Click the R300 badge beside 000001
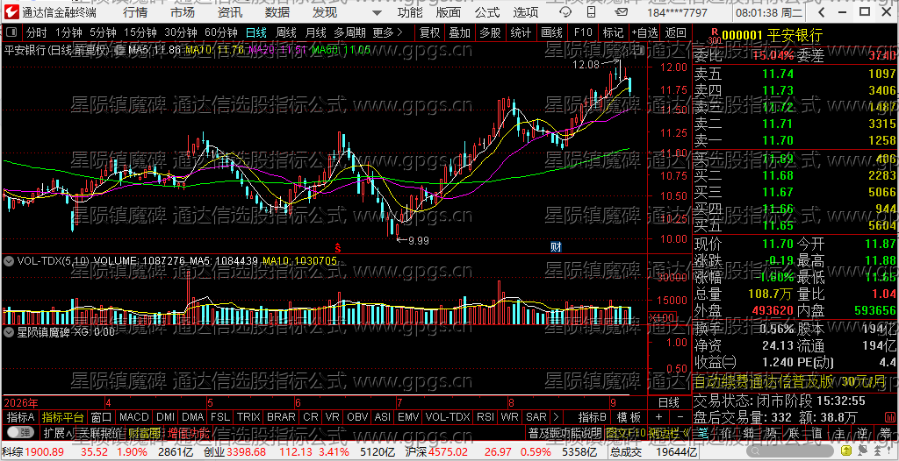Screen dimensions: 899x461 (x=714, y=37)
